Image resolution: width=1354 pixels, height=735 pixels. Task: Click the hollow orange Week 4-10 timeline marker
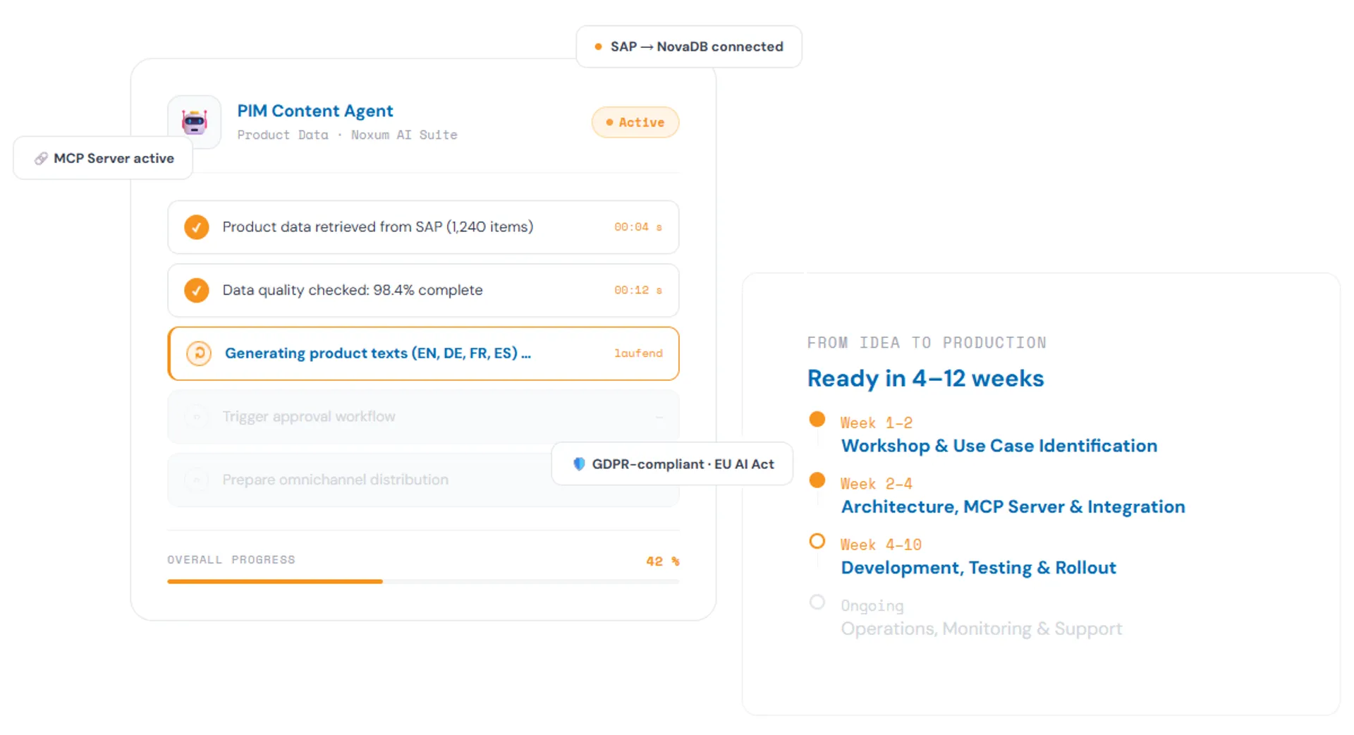click(x=817, y=541)
